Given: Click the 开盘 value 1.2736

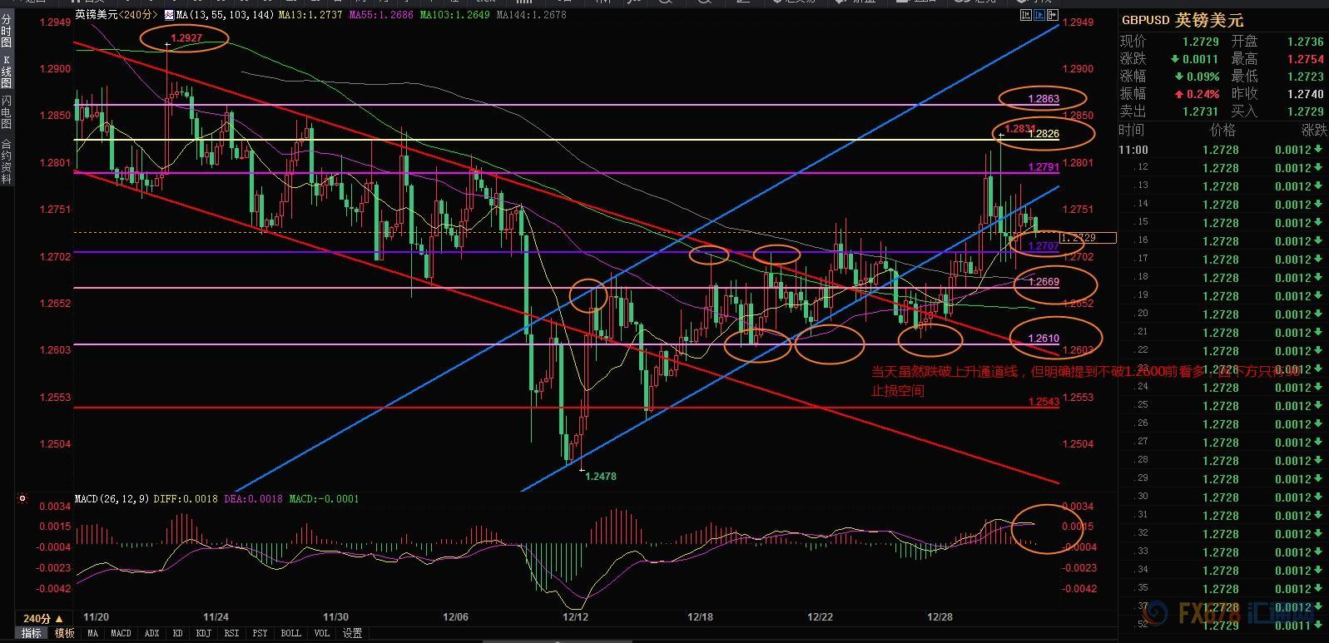Looking at the screenshot, I should coord(1305,42).
